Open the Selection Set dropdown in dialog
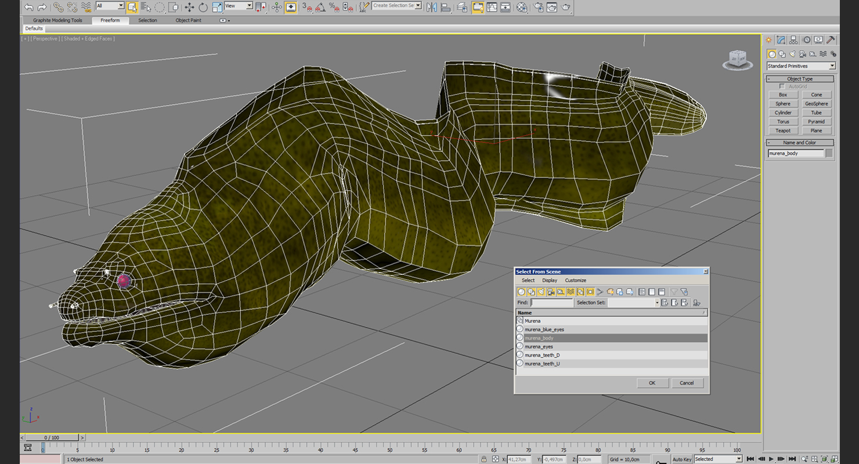859x464 pixels. click(634, 303)
